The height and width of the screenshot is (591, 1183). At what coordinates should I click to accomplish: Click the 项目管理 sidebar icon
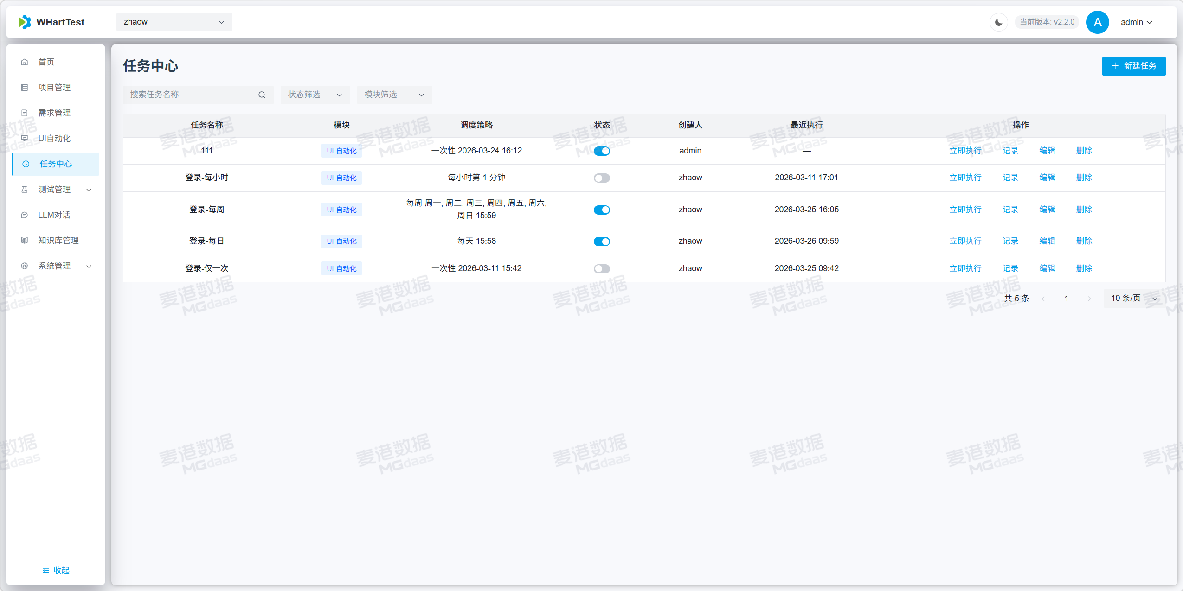pos(25,88)
